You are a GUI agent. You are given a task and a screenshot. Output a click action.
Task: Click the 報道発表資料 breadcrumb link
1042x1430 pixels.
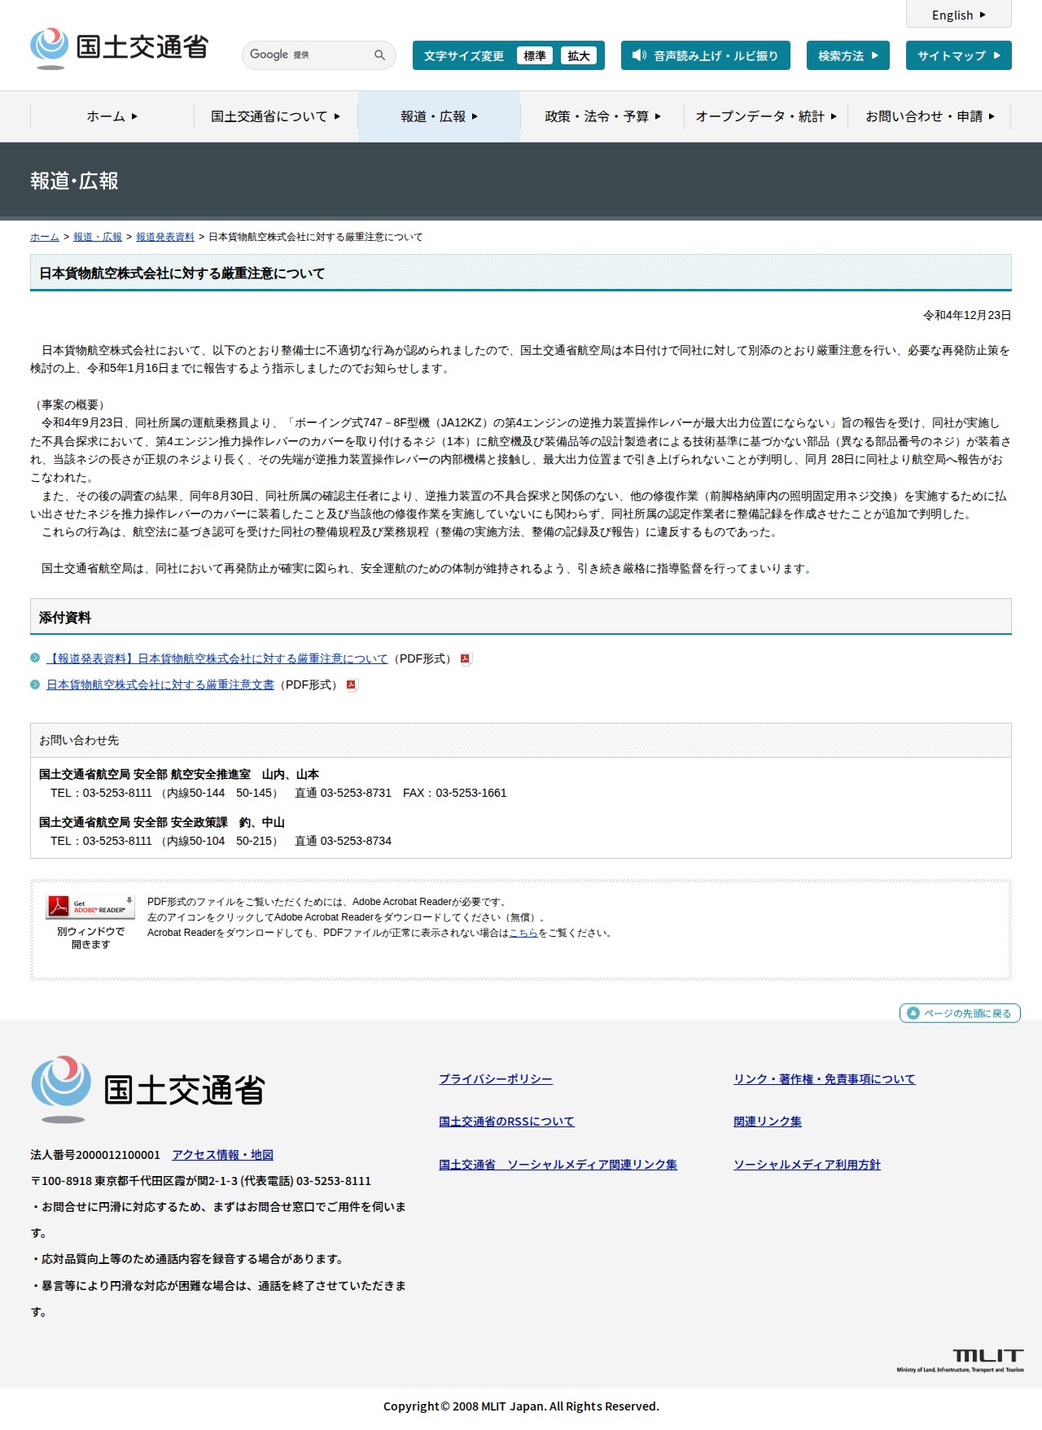click(x=165, y=237)
